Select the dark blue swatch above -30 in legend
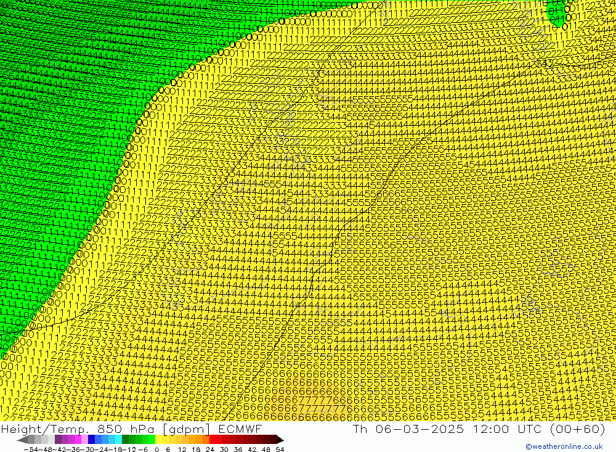Screen dimensions: 616x452 click(91, 440)
